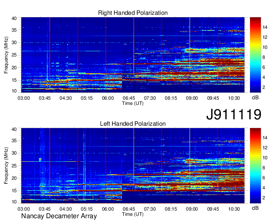Click the "Left Handed Polarization" plot title
This screenshot has width=272, height=221.
tap(133, 124)
